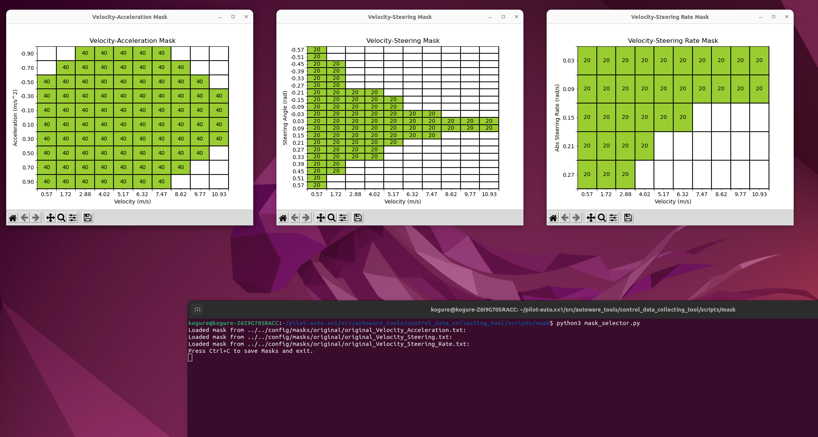
Task: Toggle top-left -0.57 cell in Velocity-Steering Mask
Action: pos(317,50)
